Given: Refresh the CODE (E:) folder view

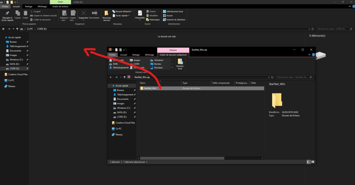Looking at the screenshot, I should (x=313, y=29).
